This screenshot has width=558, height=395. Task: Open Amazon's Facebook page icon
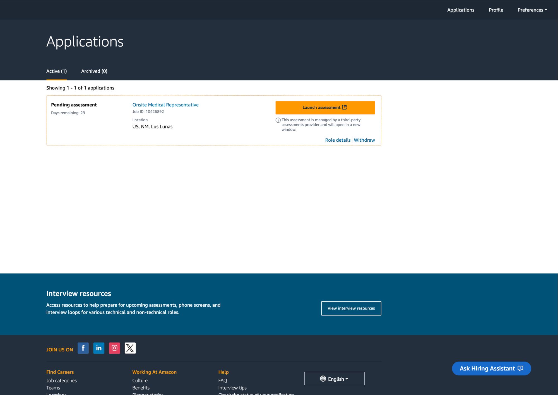click(x=83, y=348)
